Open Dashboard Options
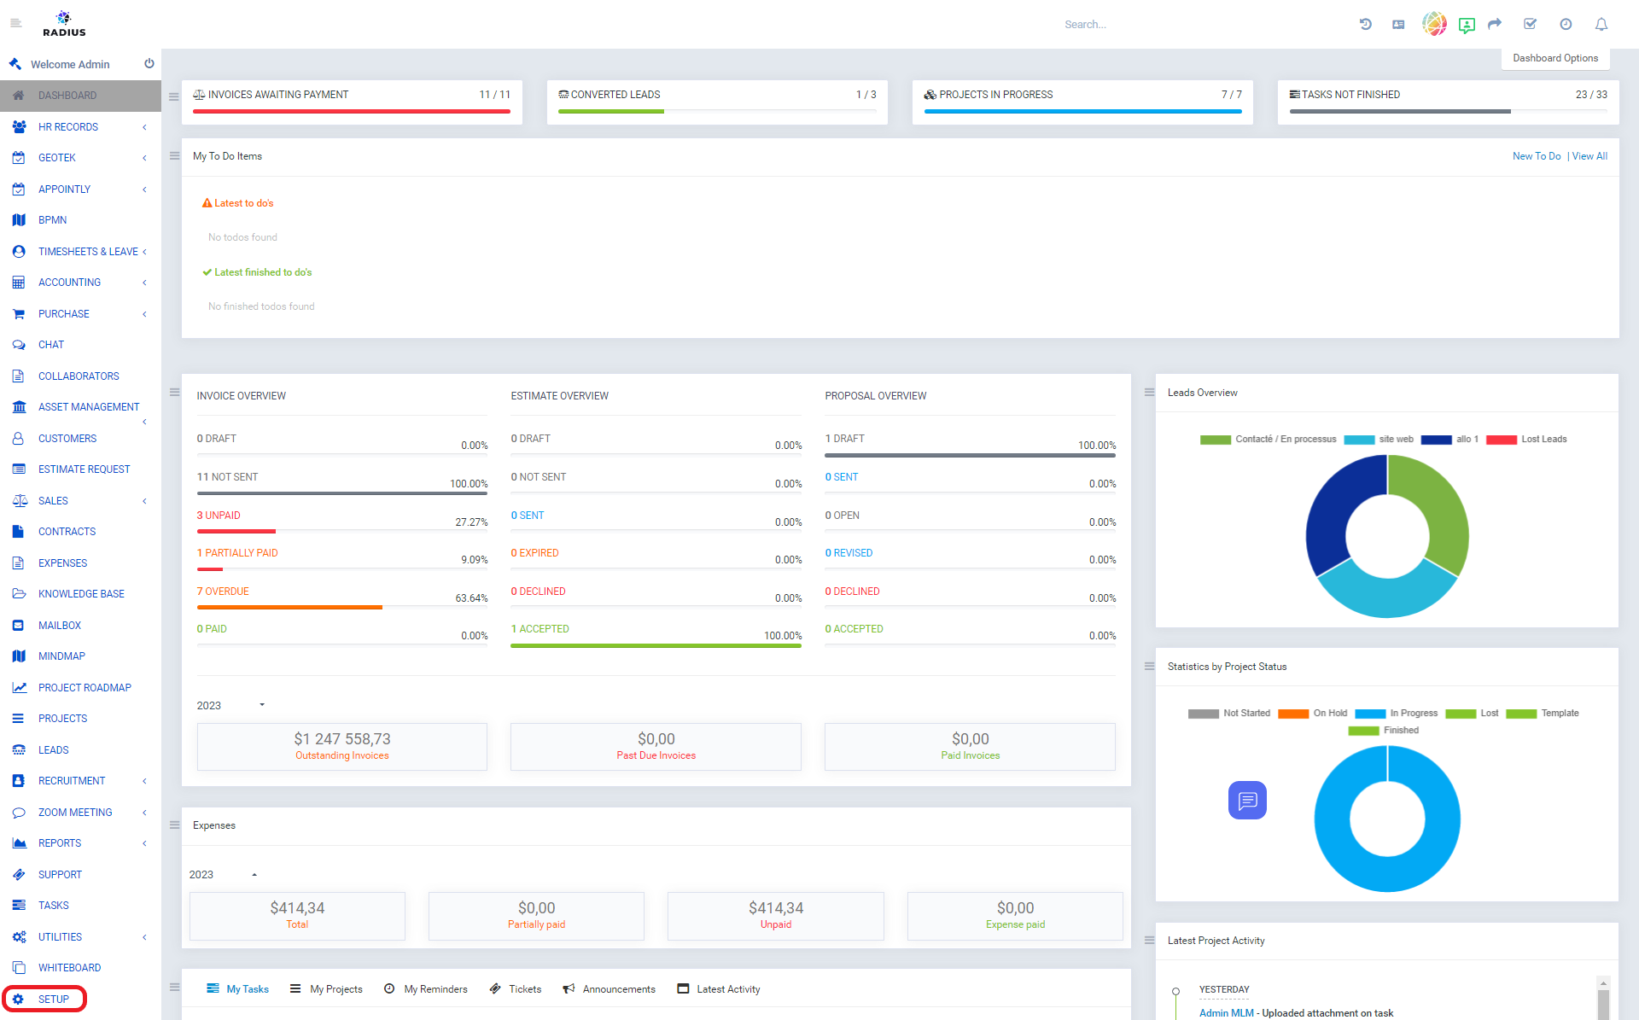Image resolution: width=1639 pixels, height=1020 pixels. 1555,58
